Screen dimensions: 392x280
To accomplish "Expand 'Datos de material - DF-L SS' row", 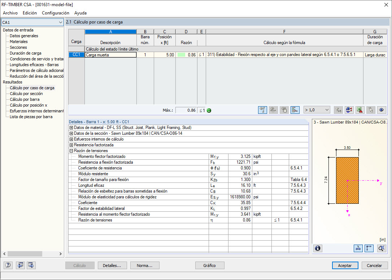I will click(x=71, y=128).
